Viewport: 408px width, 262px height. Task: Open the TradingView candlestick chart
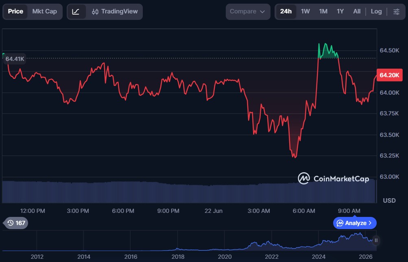(x=115, y=11)
